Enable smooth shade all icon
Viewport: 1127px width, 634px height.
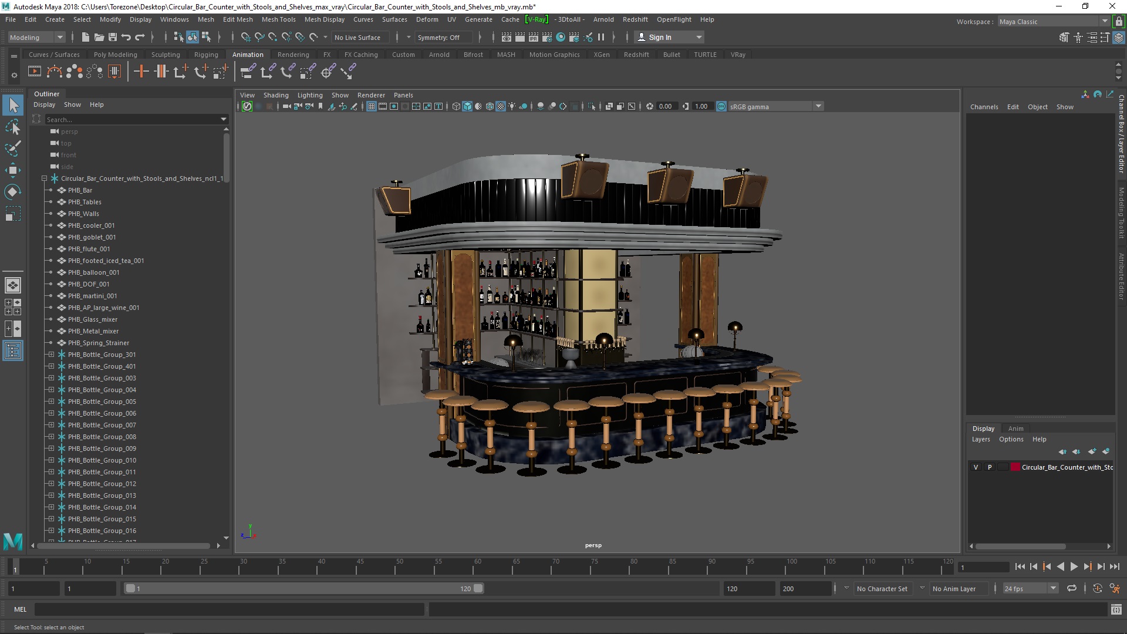click(467, 106)
